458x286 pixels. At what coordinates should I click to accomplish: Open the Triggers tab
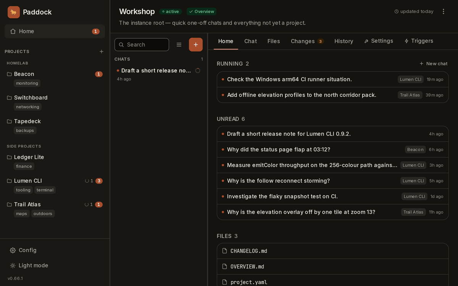419,41
